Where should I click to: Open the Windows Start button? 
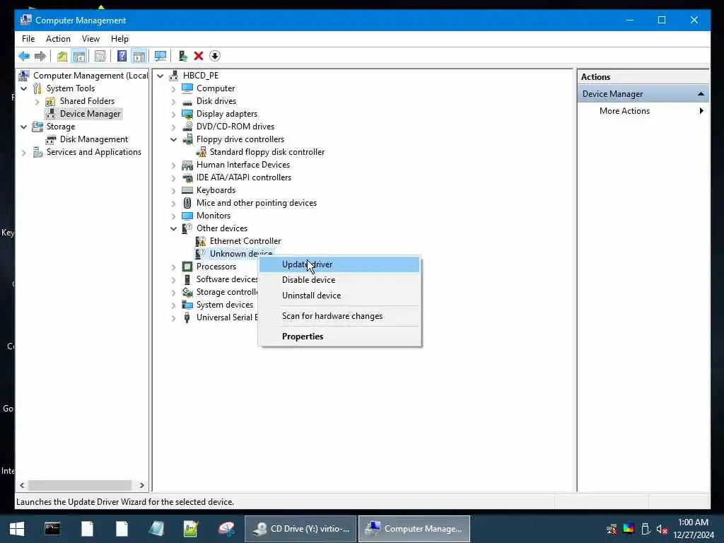click(x=17, y=529)
